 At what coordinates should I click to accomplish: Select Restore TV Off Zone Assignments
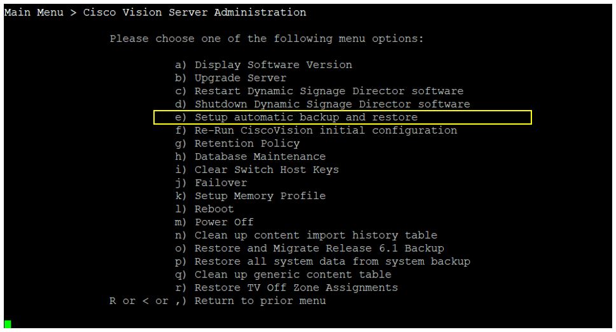tap(296, 287)
